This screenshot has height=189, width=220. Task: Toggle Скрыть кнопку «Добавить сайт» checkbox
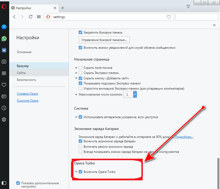click(x=80, y=78)
